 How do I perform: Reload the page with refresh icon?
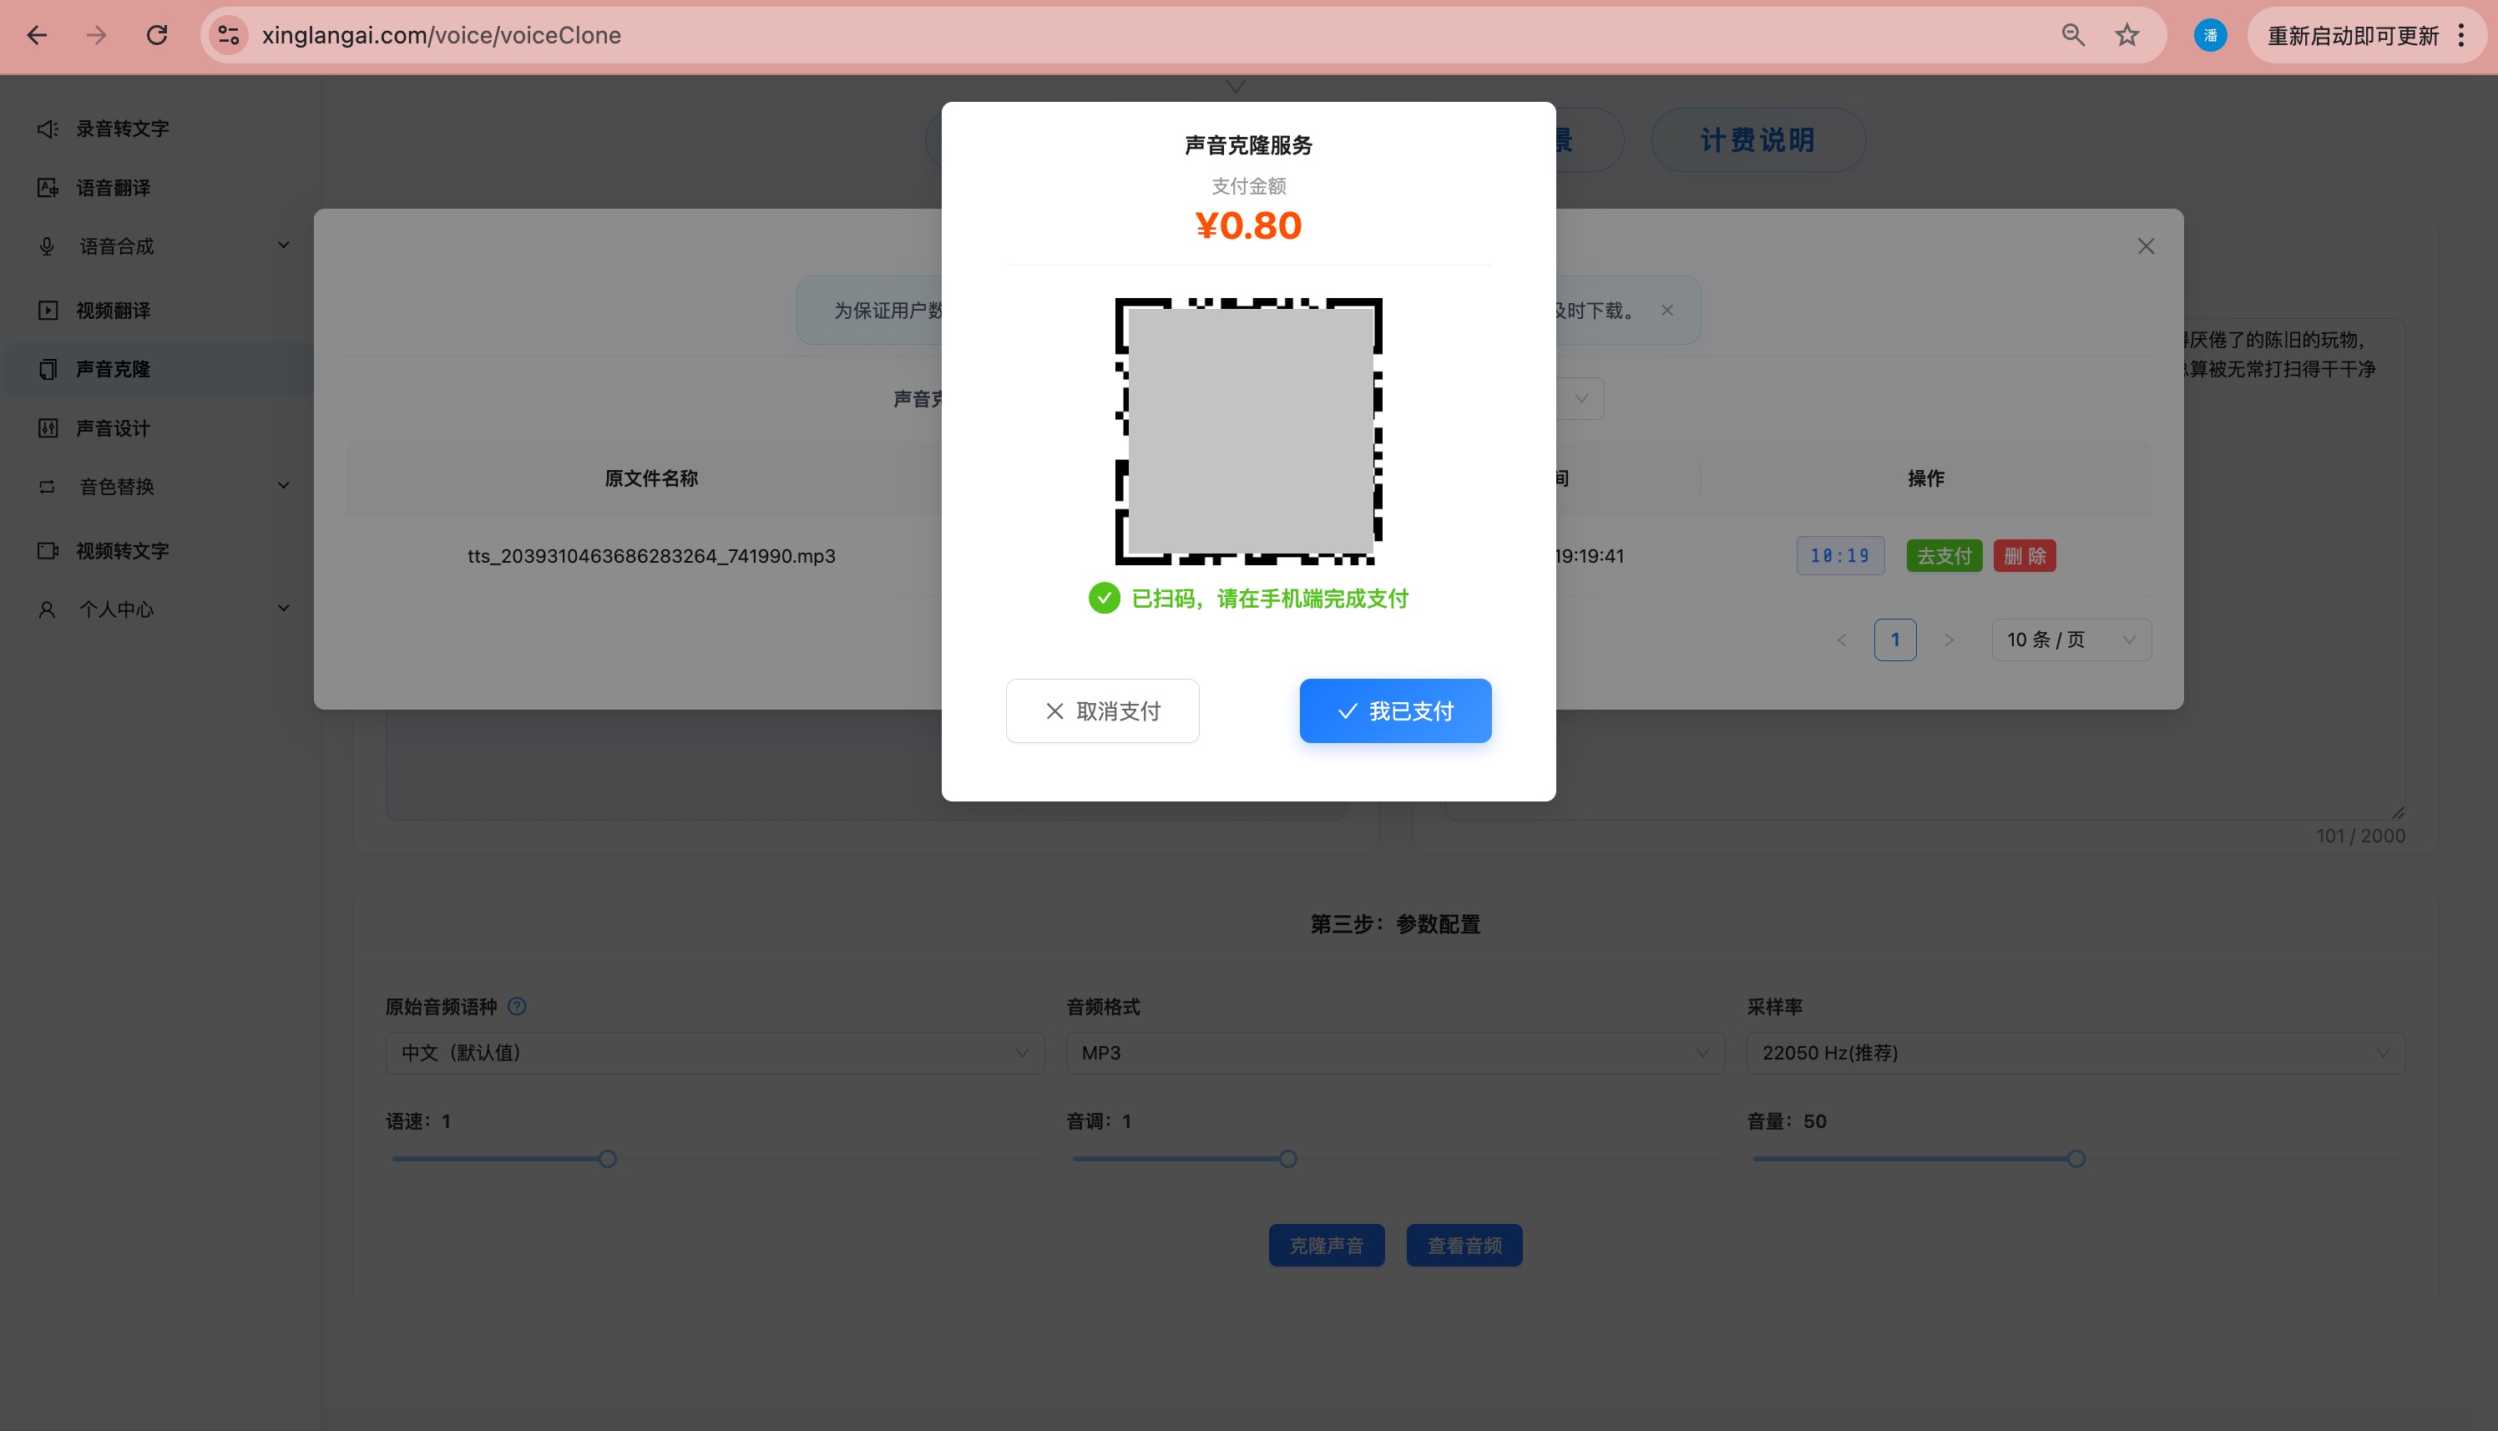(157, 35)
